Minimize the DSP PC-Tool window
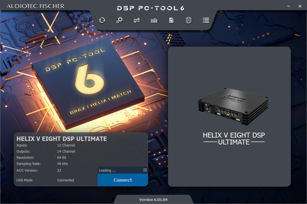This screenshot has width=307, height=204. pyautogui.click(x=289, y=6)
